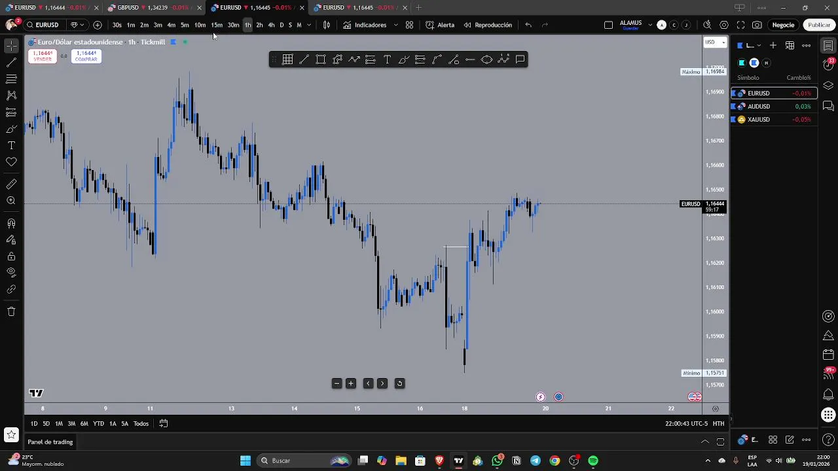Select the trend line tool in left sidebar

coord(11,63)
